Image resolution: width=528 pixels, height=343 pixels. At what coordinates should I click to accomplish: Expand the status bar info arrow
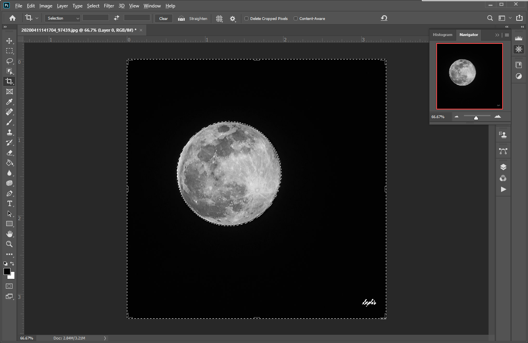[x=105, y=338]
